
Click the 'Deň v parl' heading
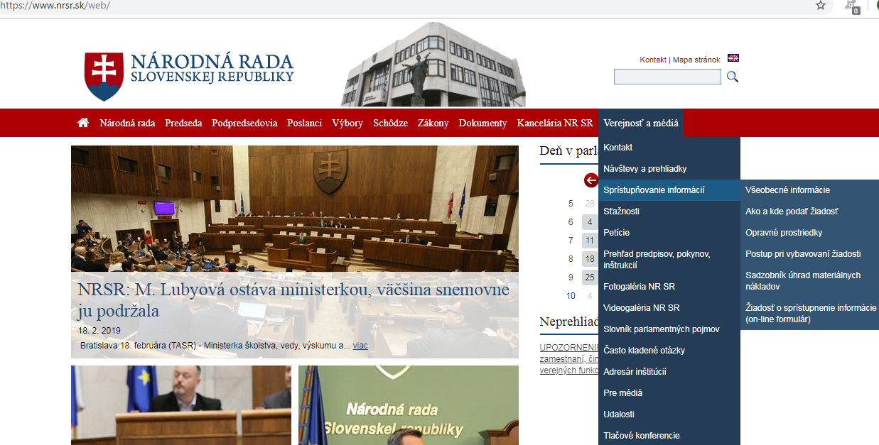568,150
